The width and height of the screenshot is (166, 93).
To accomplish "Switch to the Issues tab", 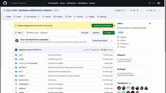I will [17, 17].
